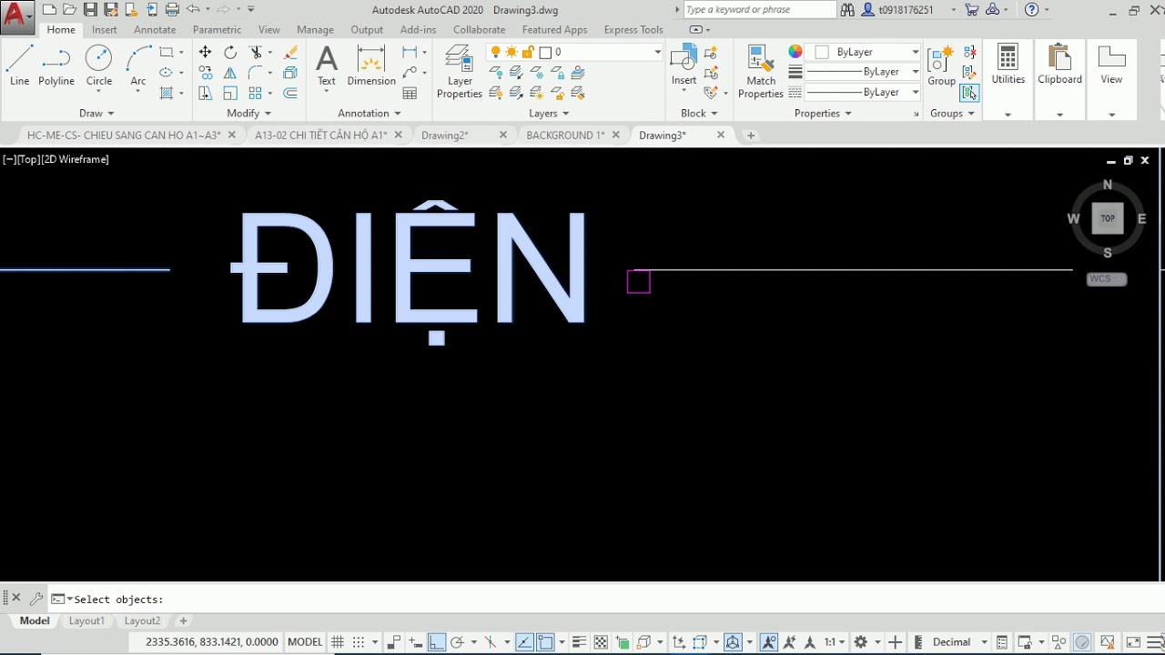The image size is (1165, 655).
Task: Click the new drawing plus tab button
Action: tap(751, 136)
